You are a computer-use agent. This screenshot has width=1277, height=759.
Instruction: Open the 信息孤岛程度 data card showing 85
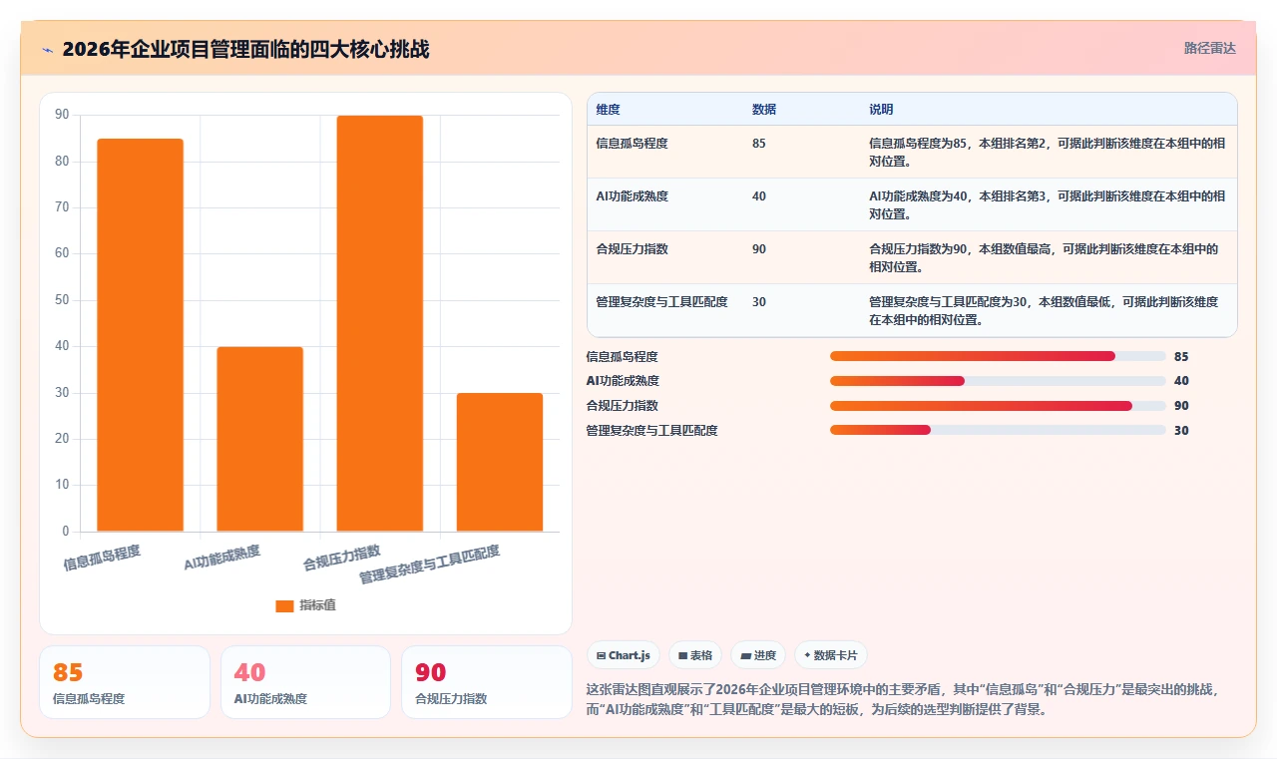click(x=125, y=682)
